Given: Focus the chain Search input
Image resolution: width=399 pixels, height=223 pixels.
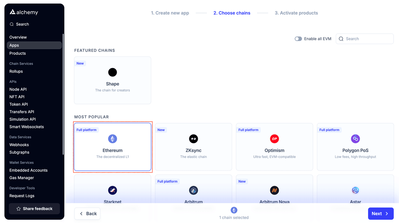Looking at the screenshot, I should (365, 39).
